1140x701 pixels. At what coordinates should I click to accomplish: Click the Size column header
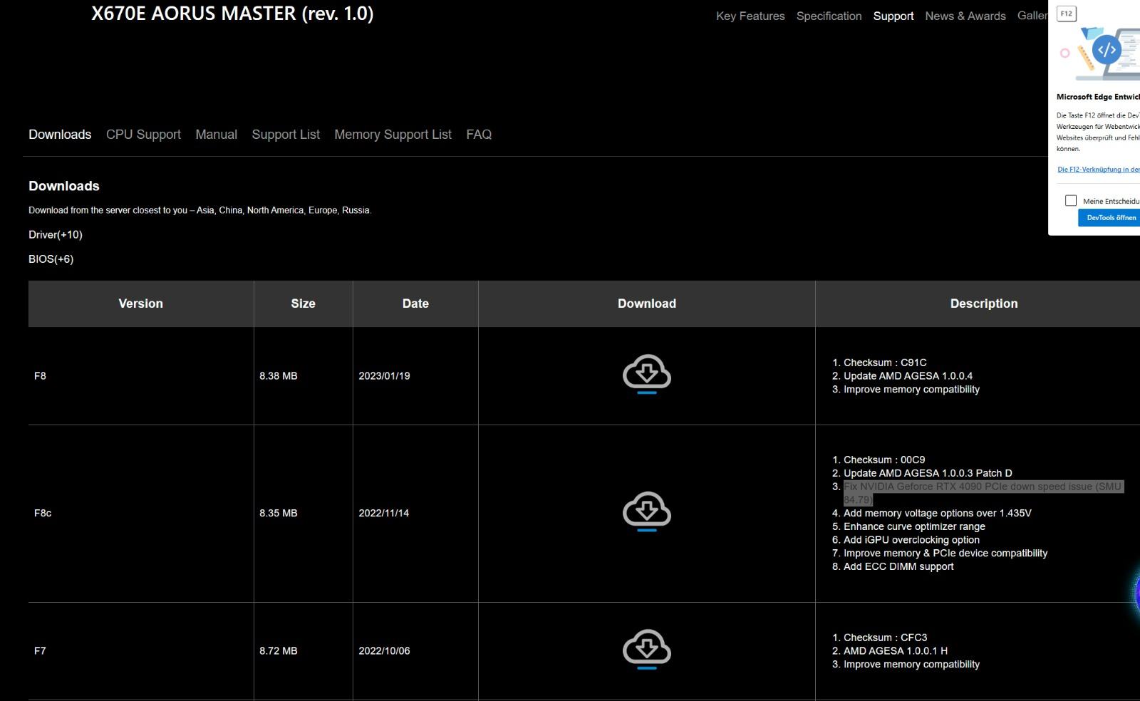pos(303,303)
